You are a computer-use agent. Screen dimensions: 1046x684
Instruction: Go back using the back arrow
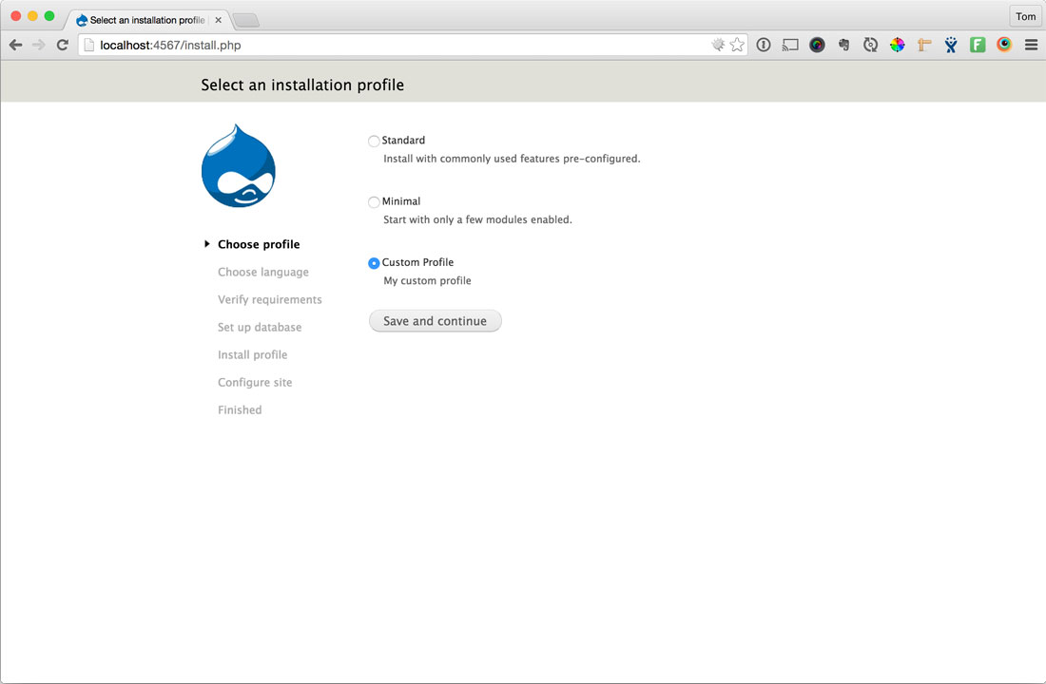pos(15,45)
